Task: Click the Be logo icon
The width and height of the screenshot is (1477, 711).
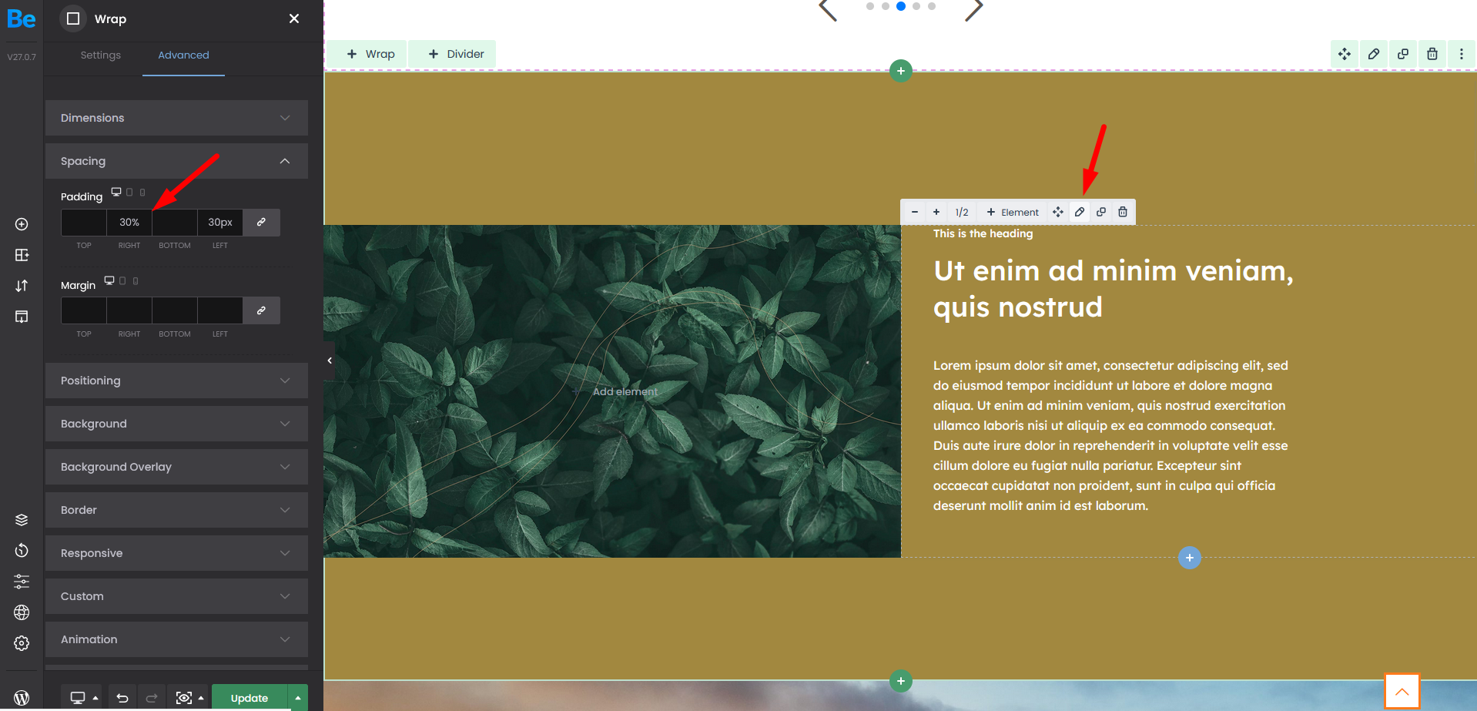Action: coord(22,19)
